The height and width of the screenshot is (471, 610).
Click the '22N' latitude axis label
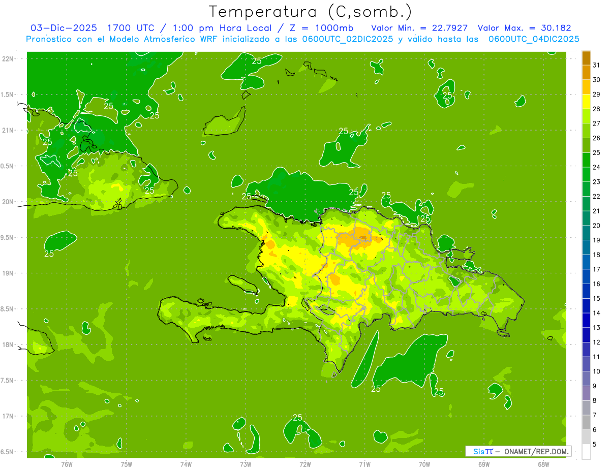(x=8, y=59)
